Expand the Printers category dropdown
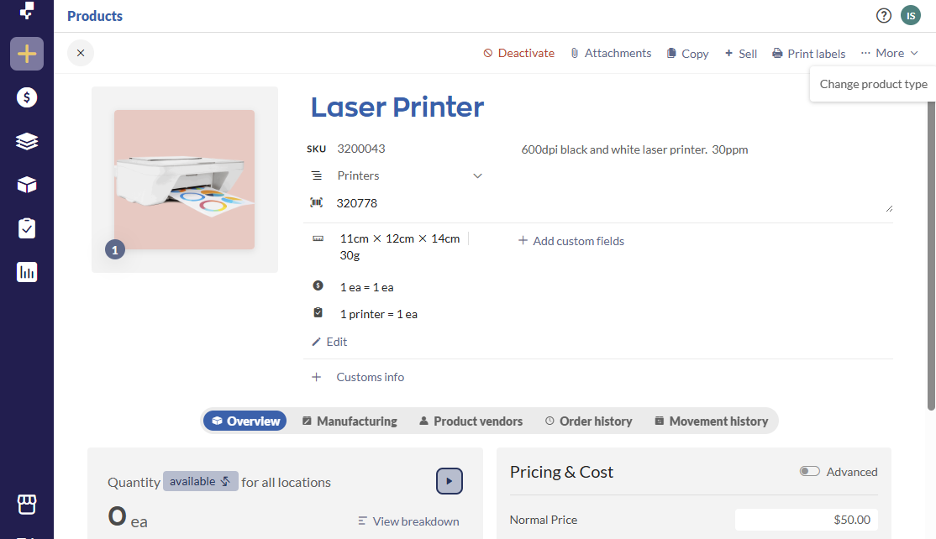The width and height of the screenshot is (936, 539). [x=477, y=176]
